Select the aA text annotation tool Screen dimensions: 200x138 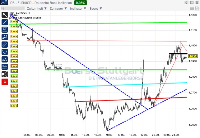(x=5, y=59)
